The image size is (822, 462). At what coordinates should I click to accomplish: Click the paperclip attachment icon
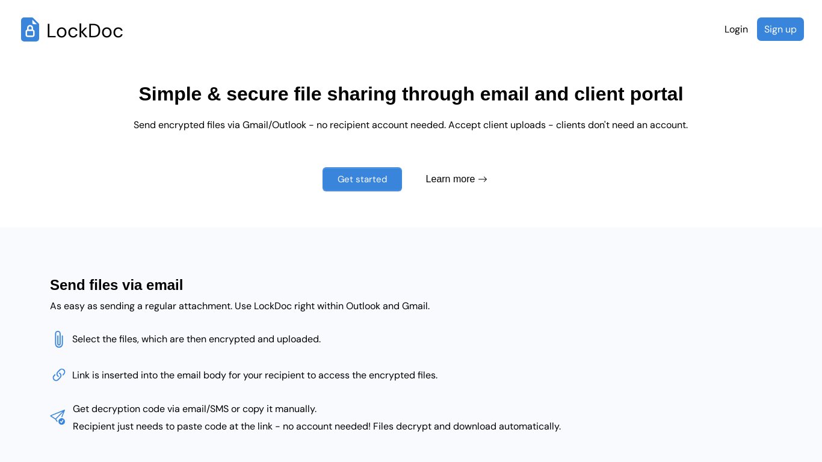pos(58,339)
